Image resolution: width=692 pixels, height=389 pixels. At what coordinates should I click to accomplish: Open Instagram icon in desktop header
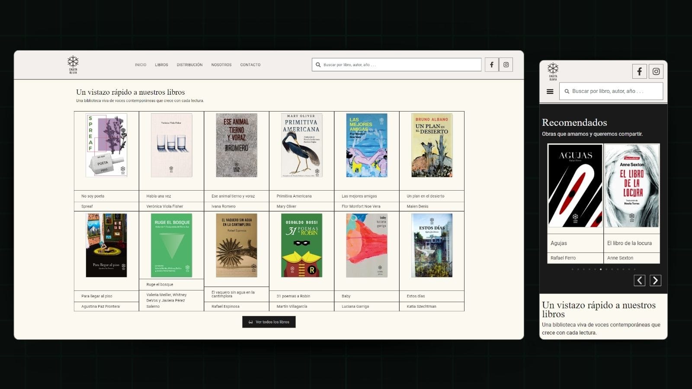[506, 65]
